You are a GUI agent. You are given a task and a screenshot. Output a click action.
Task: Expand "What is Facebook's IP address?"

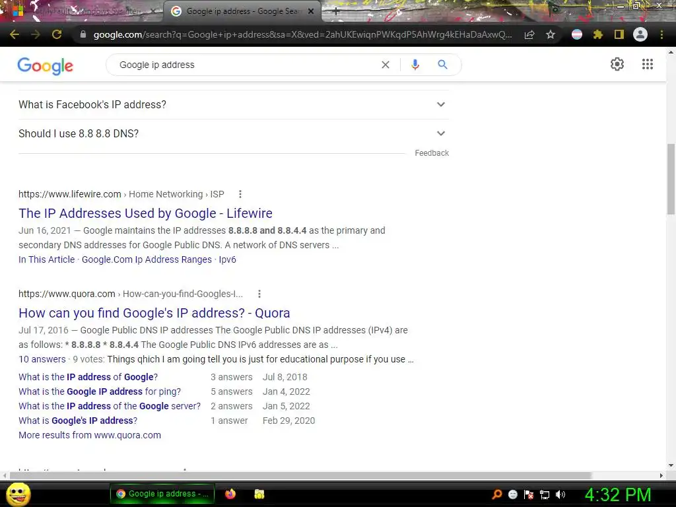234,105
